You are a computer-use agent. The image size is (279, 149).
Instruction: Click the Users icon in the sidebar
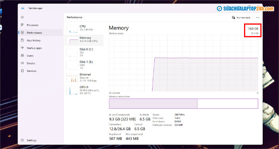pyautogui.click(x=23, y=56)
